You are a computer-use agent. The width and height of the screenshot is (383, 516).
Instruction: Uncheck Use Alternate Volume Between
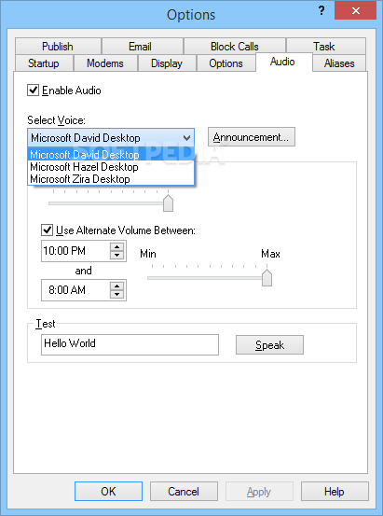pyautogui.click(x=47, y=230)
